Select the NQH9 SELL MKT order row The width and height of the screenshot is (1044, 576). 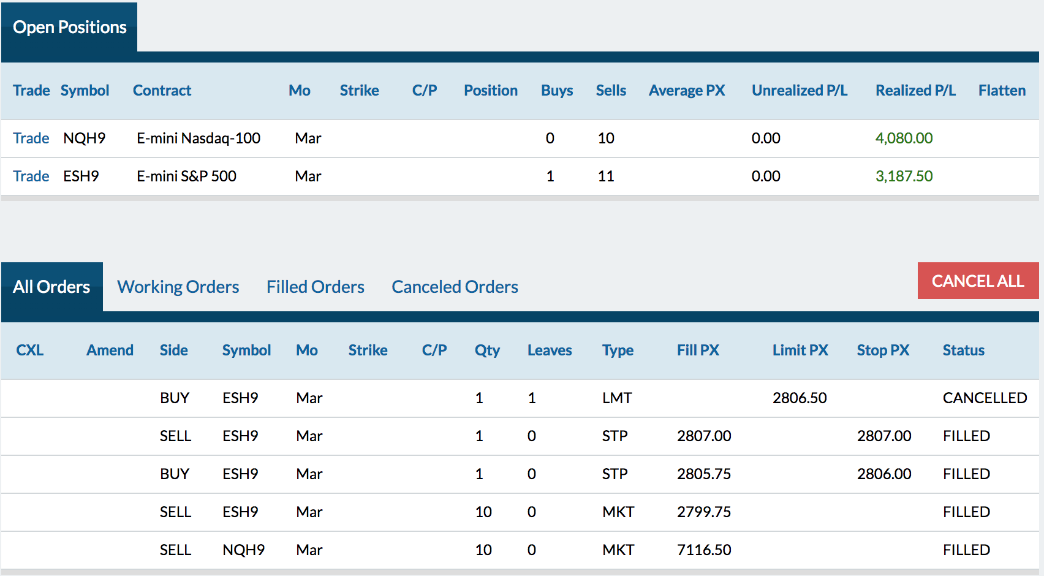click(x=520, y=550)
